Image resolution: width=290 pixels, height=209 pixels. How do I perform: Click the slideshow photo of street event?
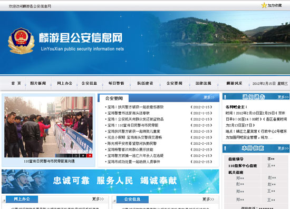[49, 127]
